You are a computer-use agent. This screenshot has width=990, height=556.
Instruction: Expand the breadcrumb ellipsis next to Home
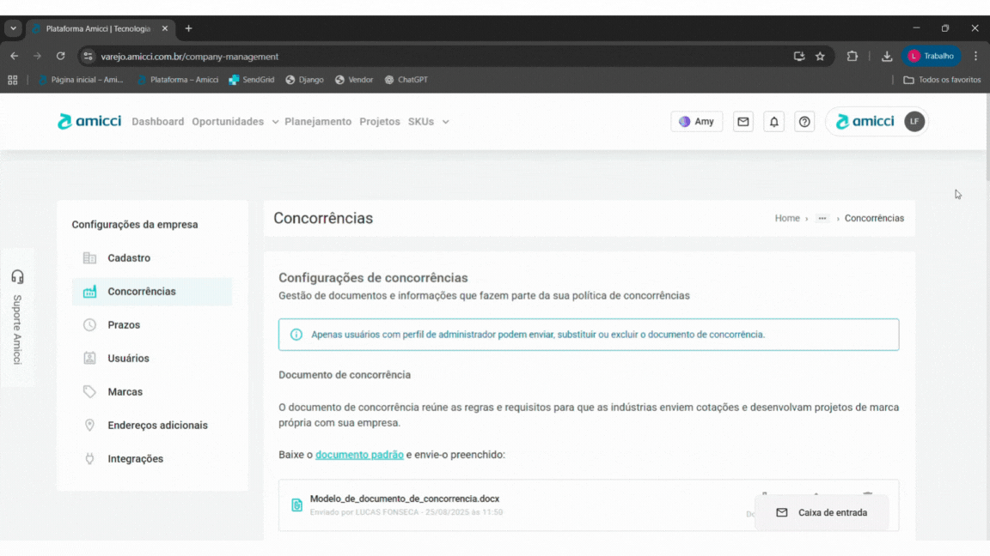[822, 218]
